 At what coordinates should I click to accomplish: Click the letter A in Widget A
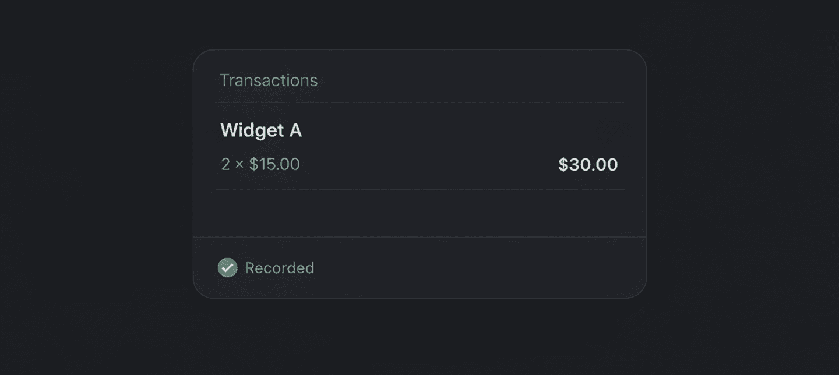click(x=295, y=130)
